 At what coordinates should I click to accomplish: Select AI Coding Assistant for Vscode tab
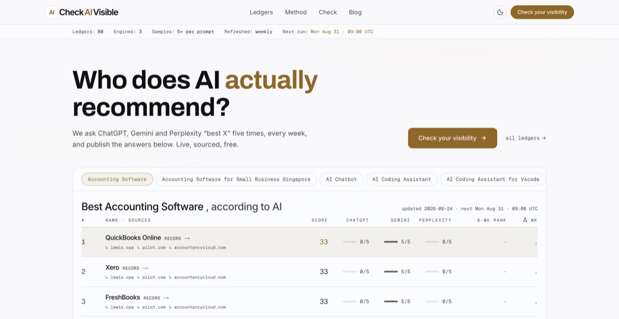[493, 179]
